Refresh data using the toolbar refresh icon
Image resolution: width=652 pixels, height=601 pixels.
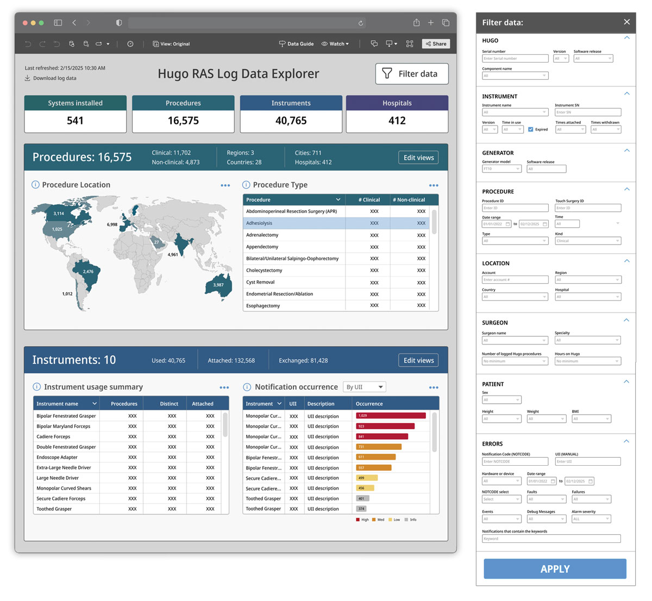(x=71, y=44)
